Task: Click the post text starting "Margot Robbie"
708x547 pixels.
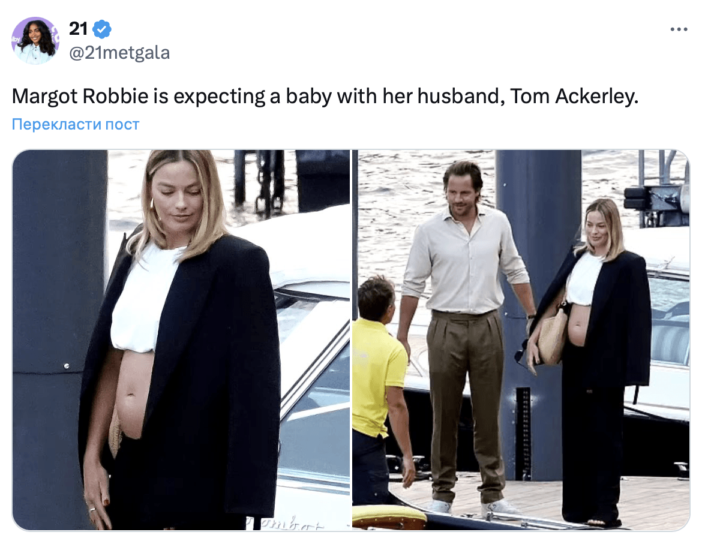Action: [x=325, y=96]
